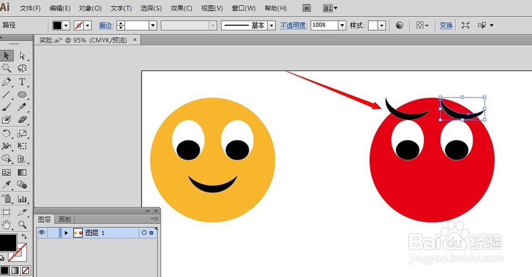Click the stroke weight stepper arrows
The height and width of the screenshot is (277, 532).
(120, 25)
